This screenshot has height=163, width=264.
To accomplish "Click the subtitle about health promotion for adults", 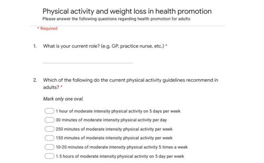I will coord(116,19).
